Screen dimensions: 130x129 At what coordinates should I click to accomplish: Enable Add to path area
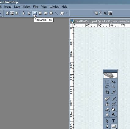click(x=96, y=13)
